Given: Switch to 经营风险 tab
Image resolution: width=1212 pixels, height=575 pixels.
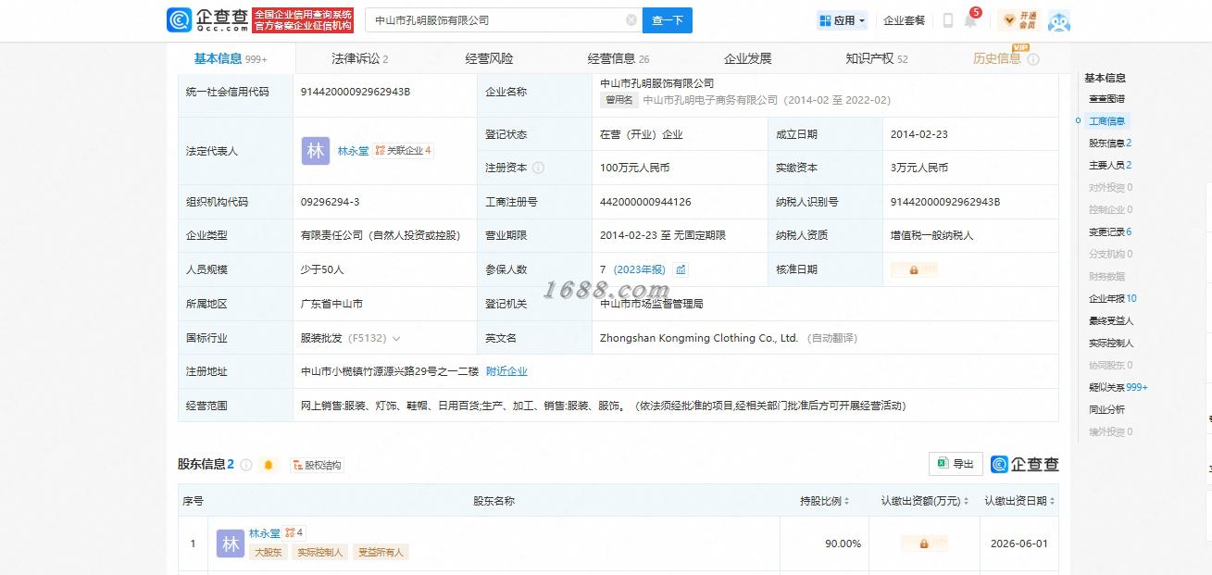Looking at the screenshot, I should 489,58.
